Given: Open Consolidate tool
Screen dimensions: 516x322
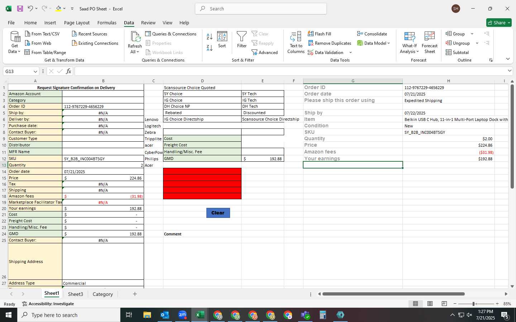Looking at the screenshot, I should [x=372, y=34].
